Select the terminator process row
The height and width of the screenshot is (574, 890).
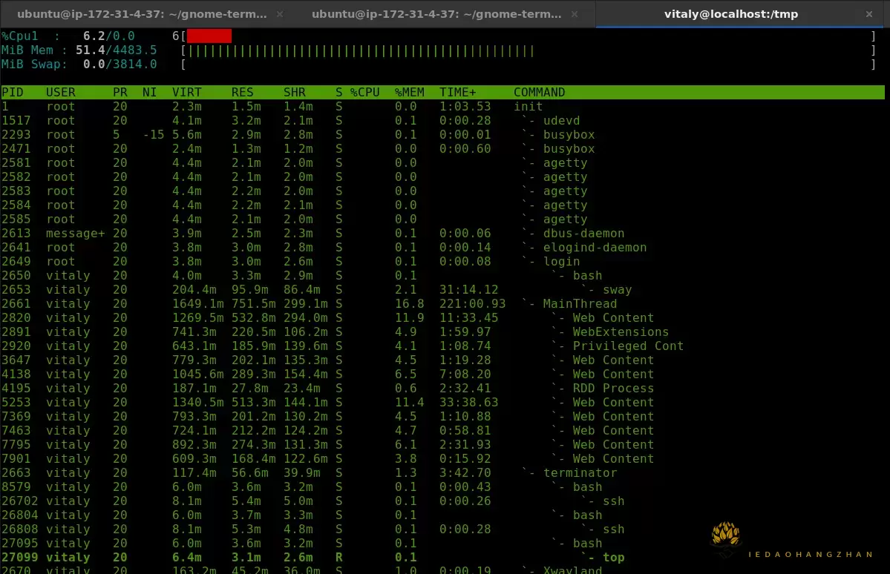(x=442, y=473)
